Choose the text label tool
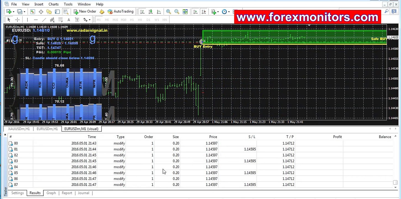This screenshot has height=199, width=401. pos(77,20)
